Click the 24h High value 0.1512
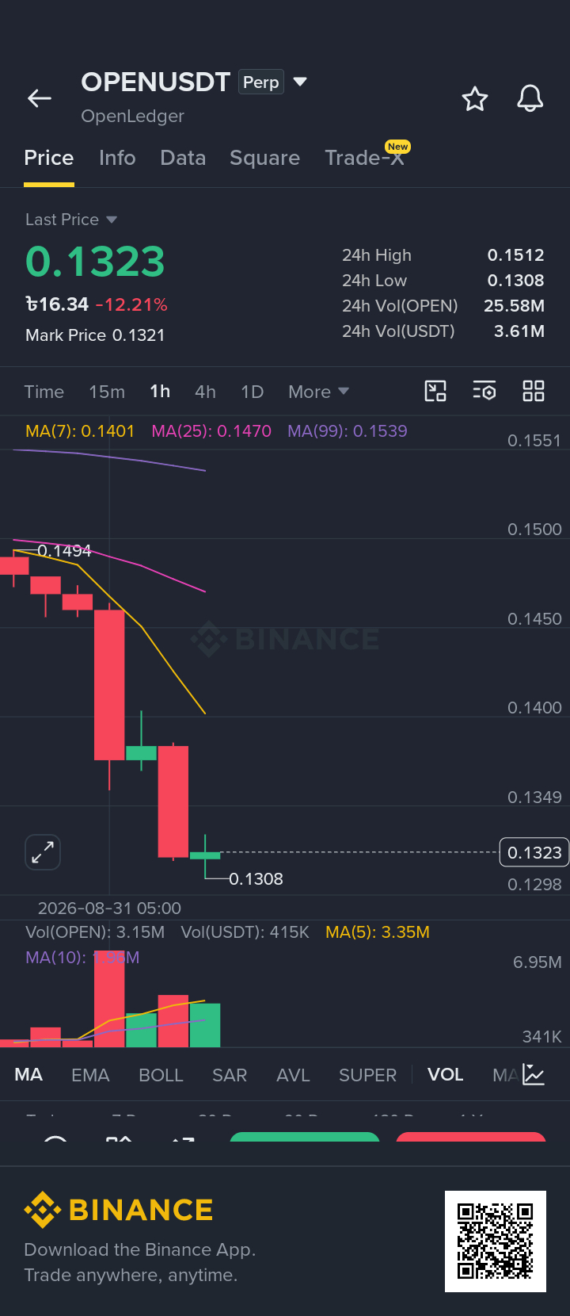This screenshot has width=570, height=1316. click(516, 255)
